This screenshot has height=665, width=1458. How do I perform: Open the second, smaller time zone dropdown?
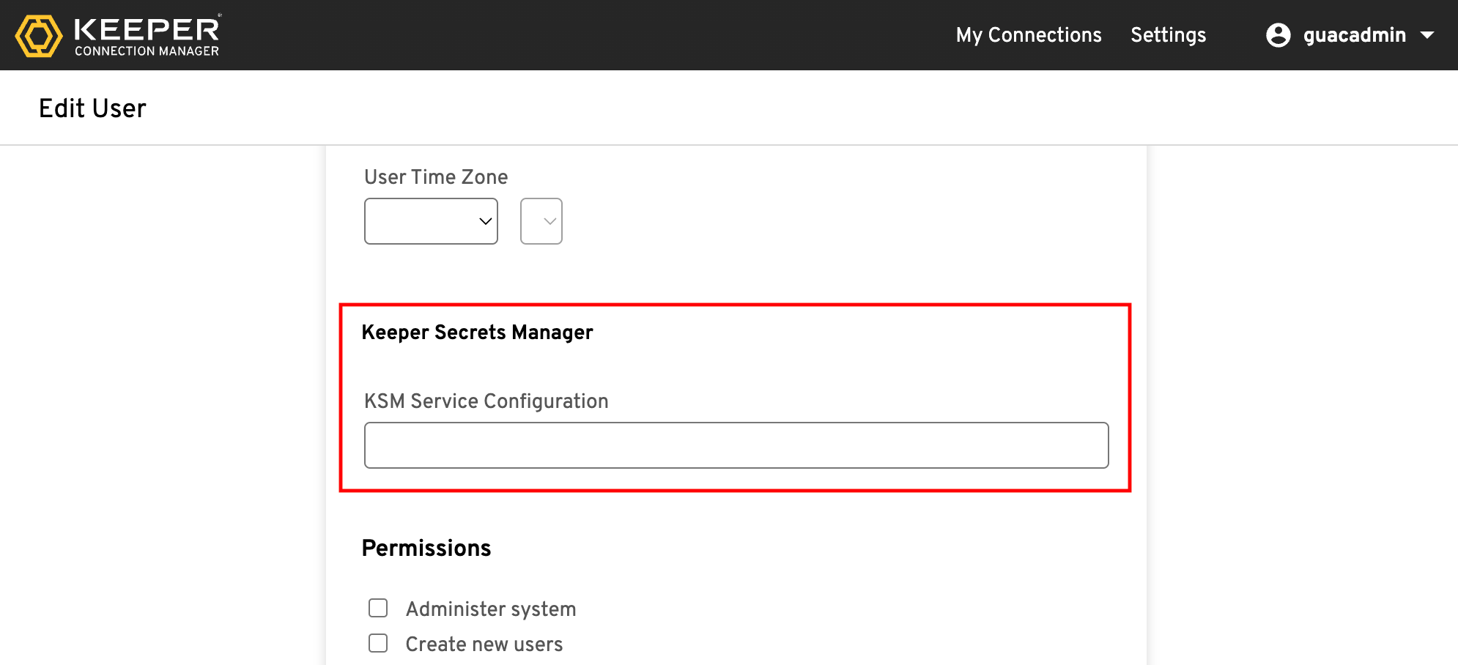click(x=541, y=221)
